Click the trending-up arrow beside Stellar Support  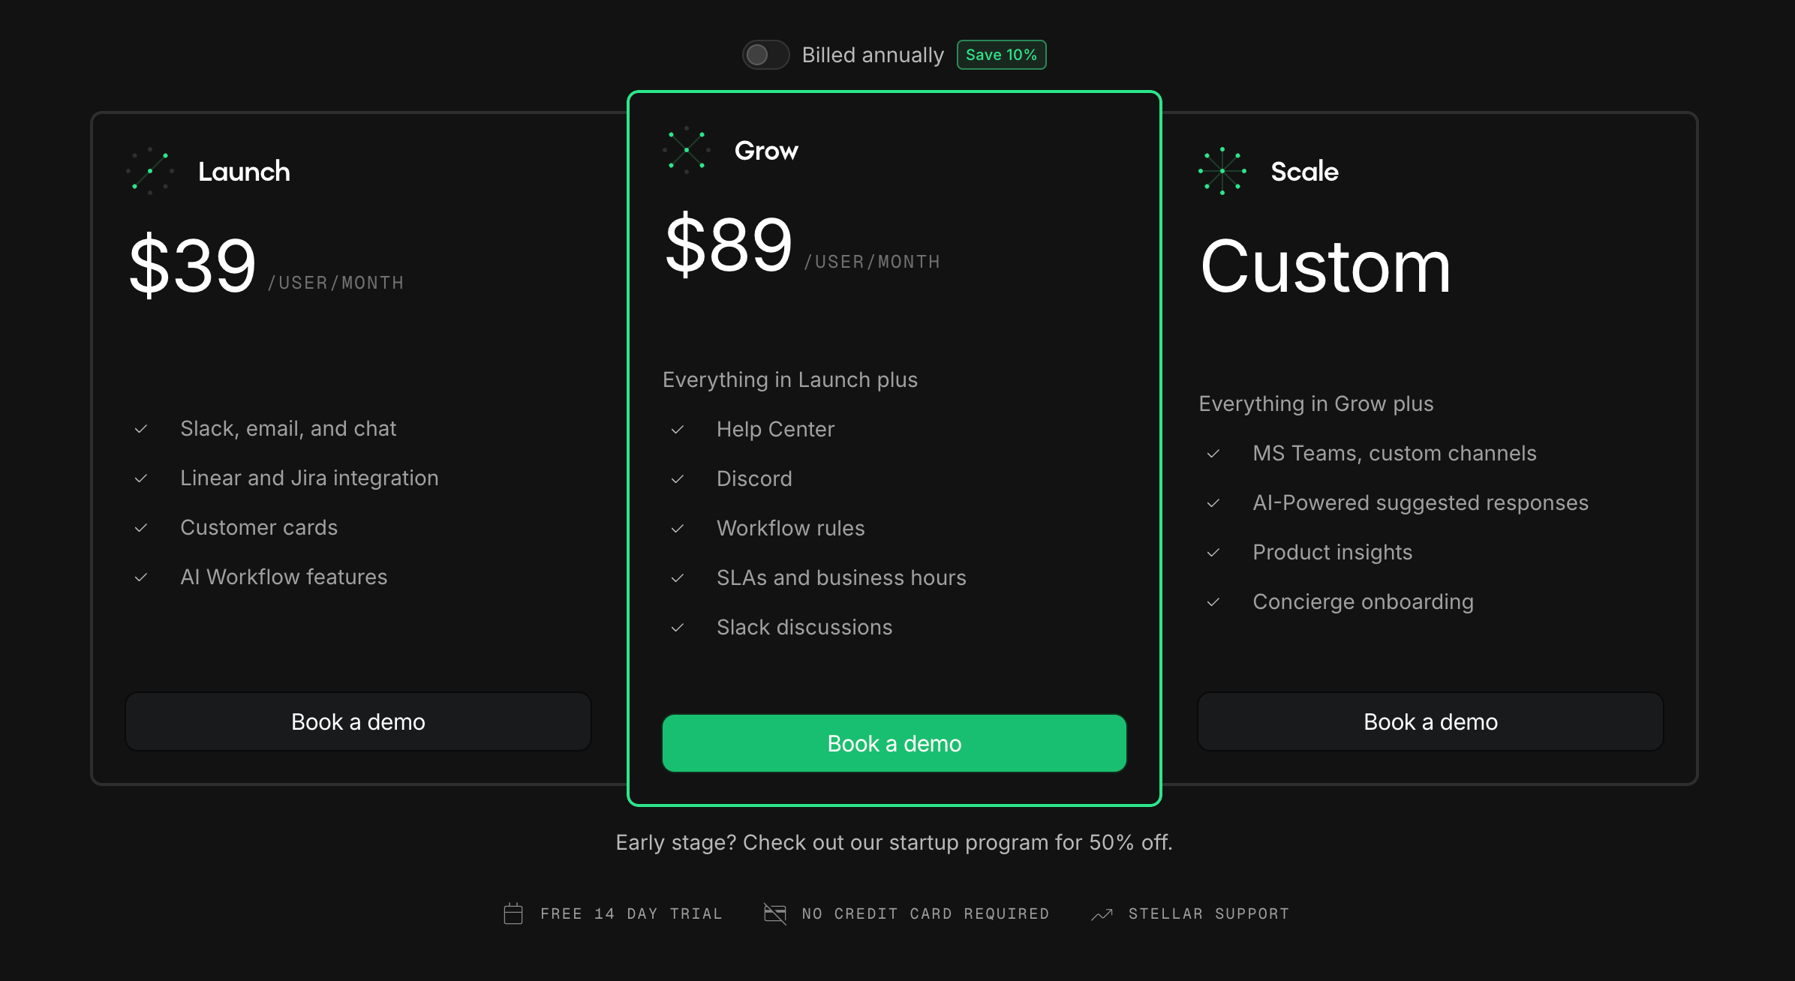tap(1101, 913)
